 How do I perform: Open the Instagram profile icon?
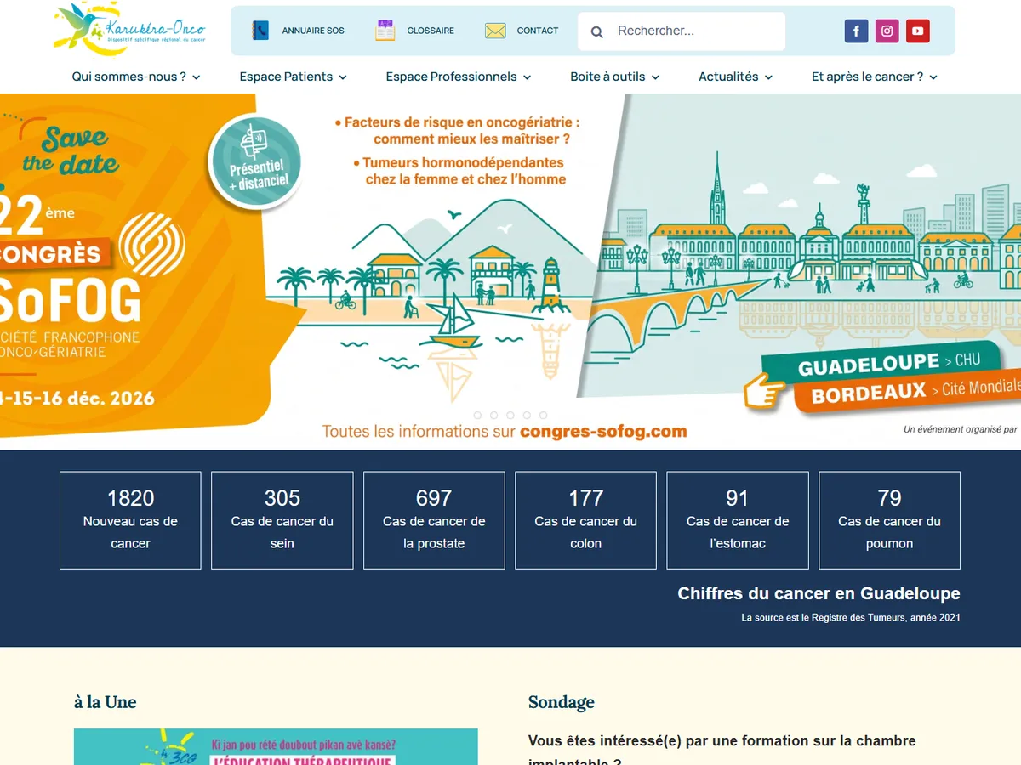pyautogui.click(x=887, y=31)
